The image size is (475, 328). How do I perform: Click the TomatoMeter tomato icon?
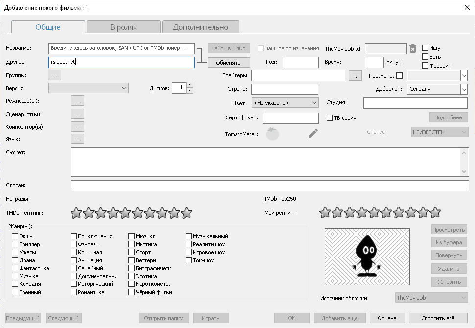point(273,134)
